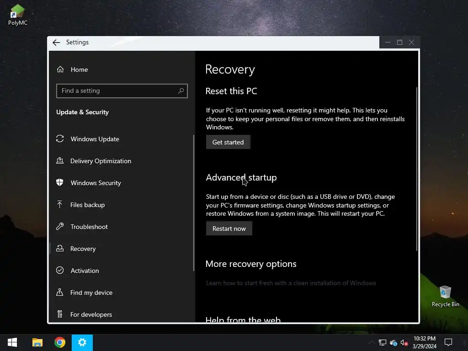Click Restart now under Advanced startup

click(x=229, y=229)
